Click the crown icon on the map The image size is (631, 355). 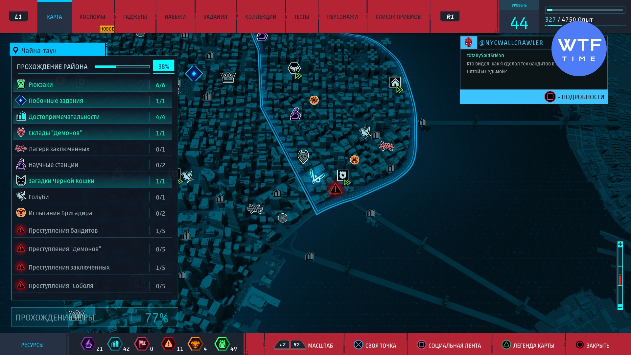pos(228,78)
